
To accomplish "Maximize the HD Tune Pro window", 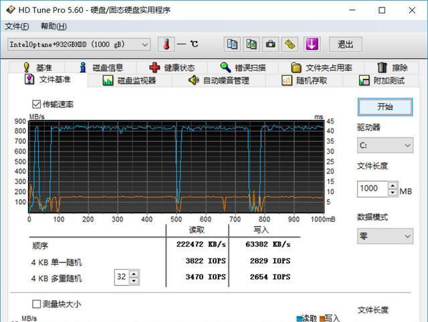I will tap(382, 10).
